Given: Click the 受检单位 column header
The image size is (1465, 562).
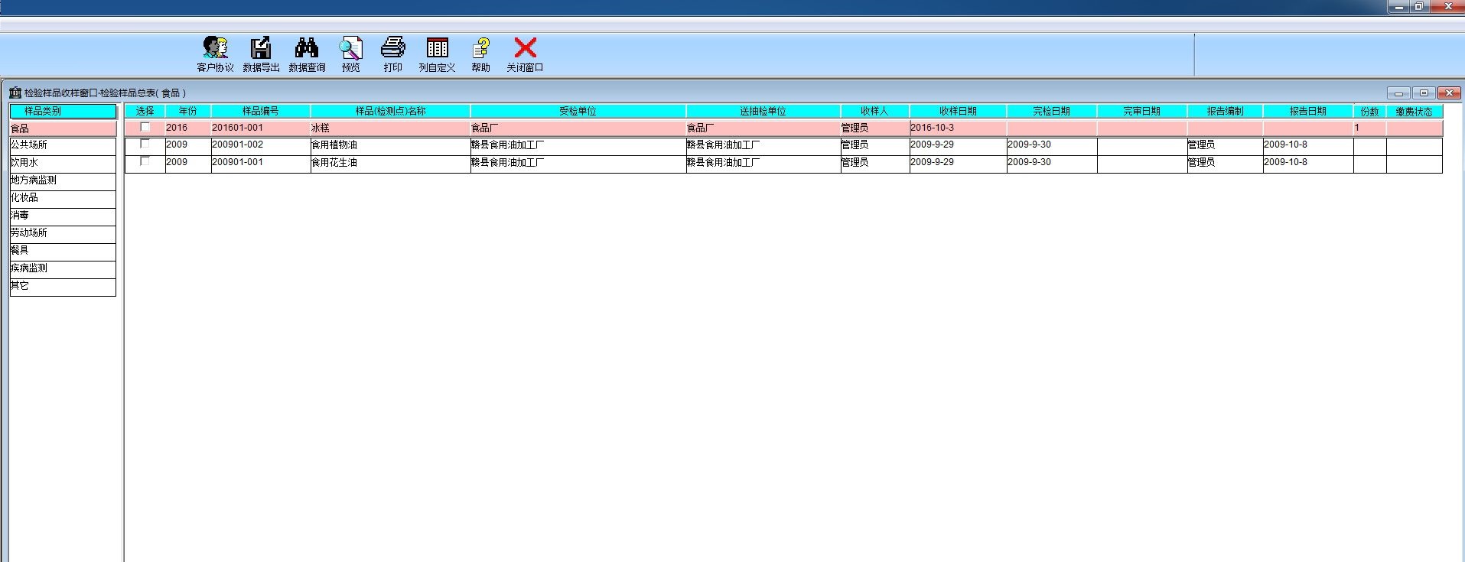Looking at the screenshot, I should (578, 111).
